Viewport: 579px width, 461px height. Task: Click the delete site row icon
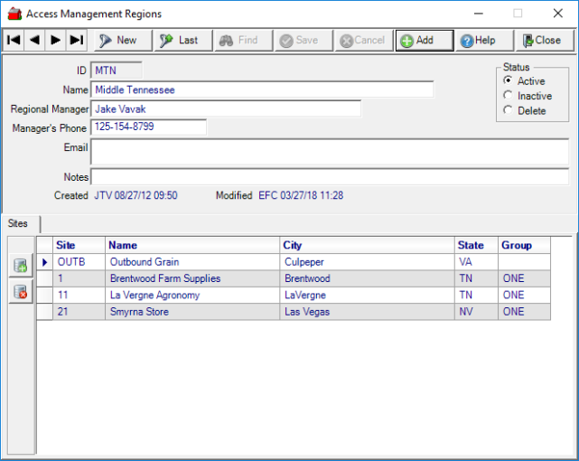click(x=21, y=292)
